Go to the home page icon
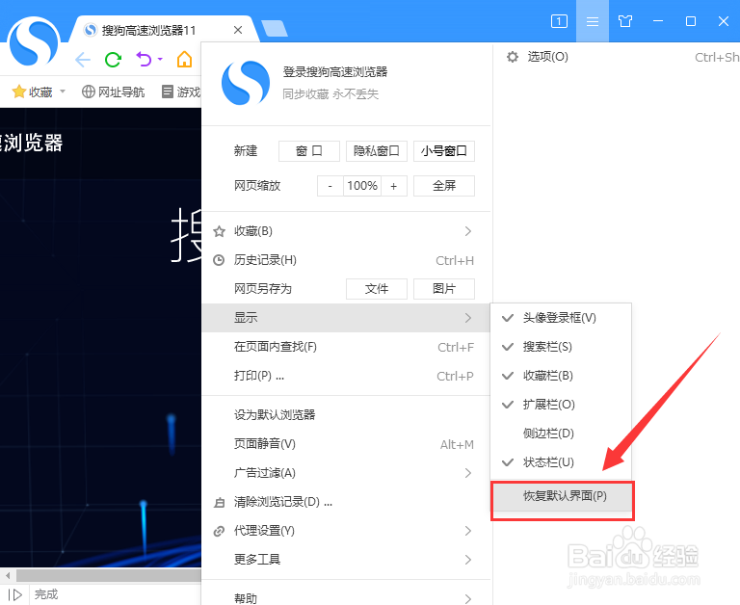The image size is (740, 605). [x=184, y=60]
